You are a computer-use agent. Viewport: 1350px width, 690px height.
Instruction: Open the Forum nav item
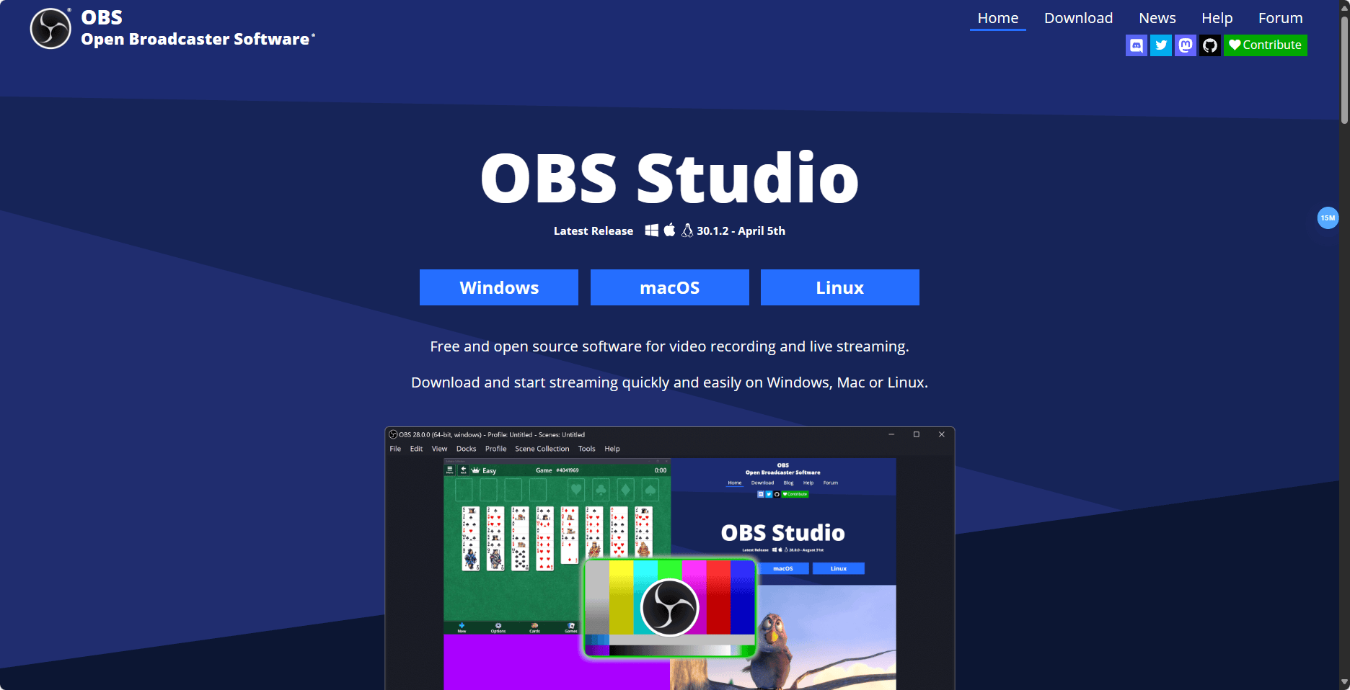[x=1281, y=18]
